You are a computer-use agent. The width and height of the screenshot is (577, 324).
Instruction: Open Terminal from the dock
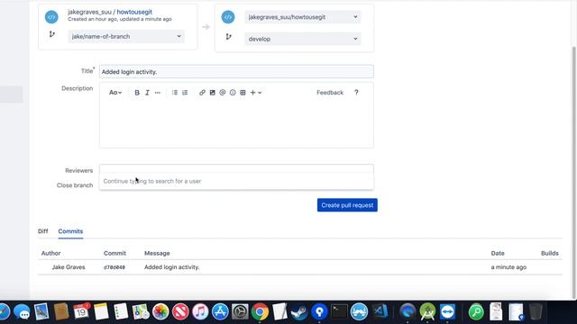[339, 312]
